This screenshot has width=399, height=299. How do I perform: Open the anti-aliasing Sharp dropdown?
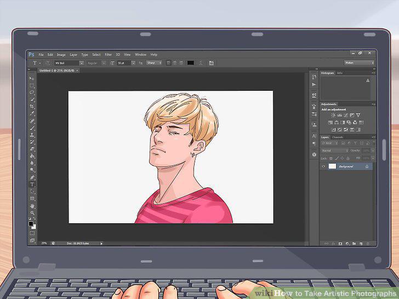[x=154, y=63]
